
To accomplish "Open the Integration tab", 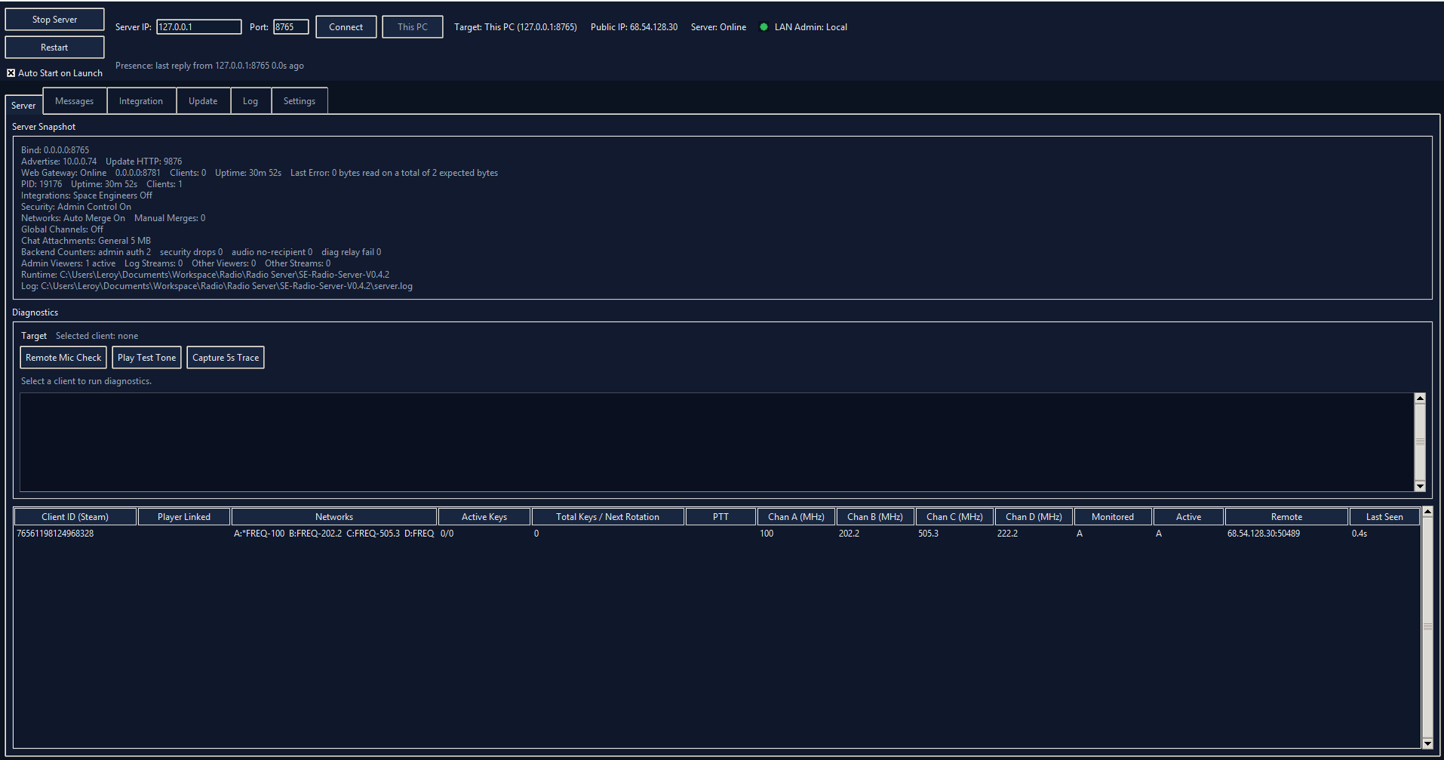I will [141, 101].
